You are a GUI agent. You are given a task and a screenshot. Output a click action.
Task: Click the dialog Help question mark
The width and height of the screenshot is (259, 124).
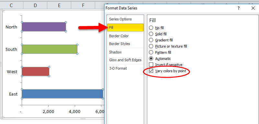point(239,8)
